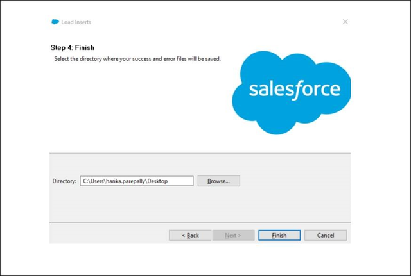Go to previous step with Back
Screen dimensions: 411x276
tap(190, 235)
